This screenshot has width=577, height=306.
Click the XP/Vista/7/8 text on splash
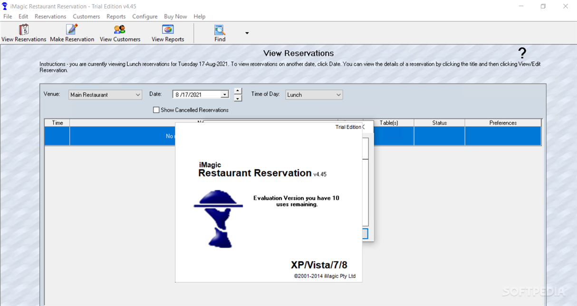319,265
